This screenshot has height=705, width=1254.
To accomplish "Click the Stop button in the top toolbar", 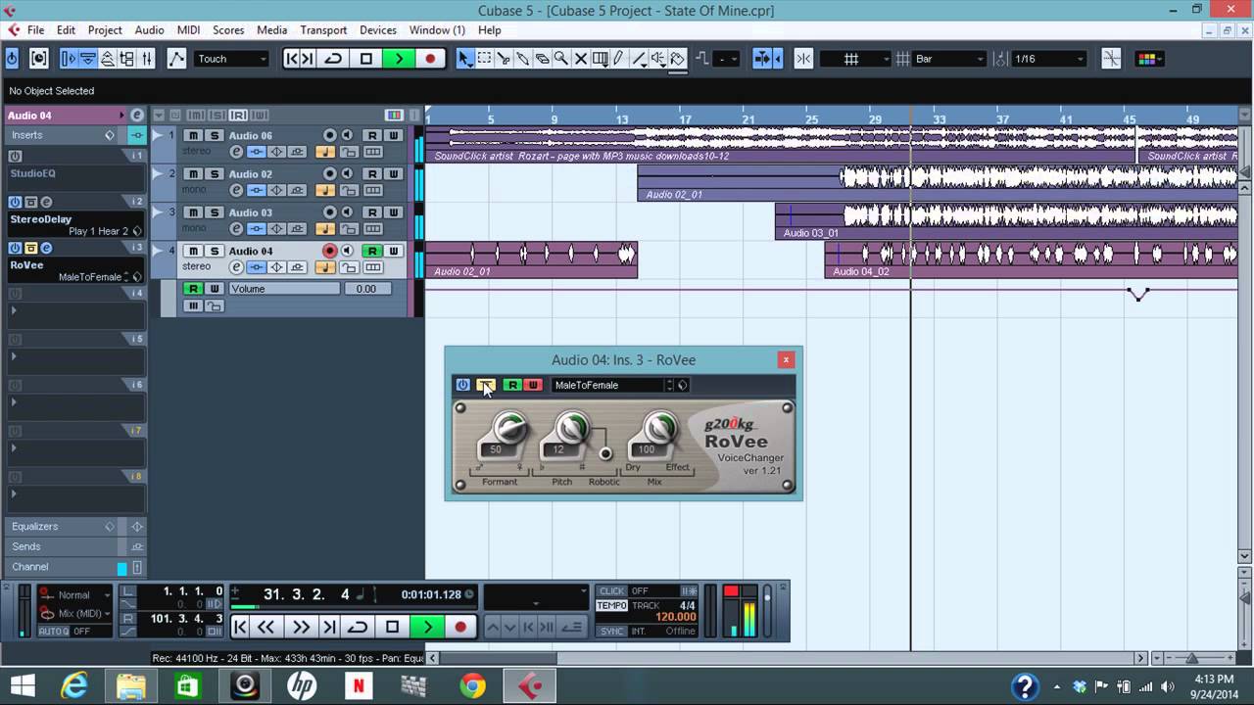I will point(366,59).
